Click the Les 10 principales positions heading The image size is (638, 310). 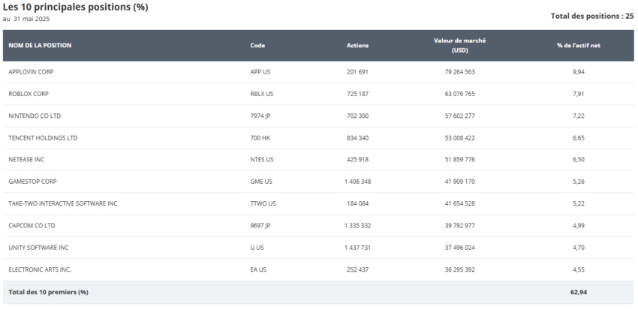tap(75, 8)
